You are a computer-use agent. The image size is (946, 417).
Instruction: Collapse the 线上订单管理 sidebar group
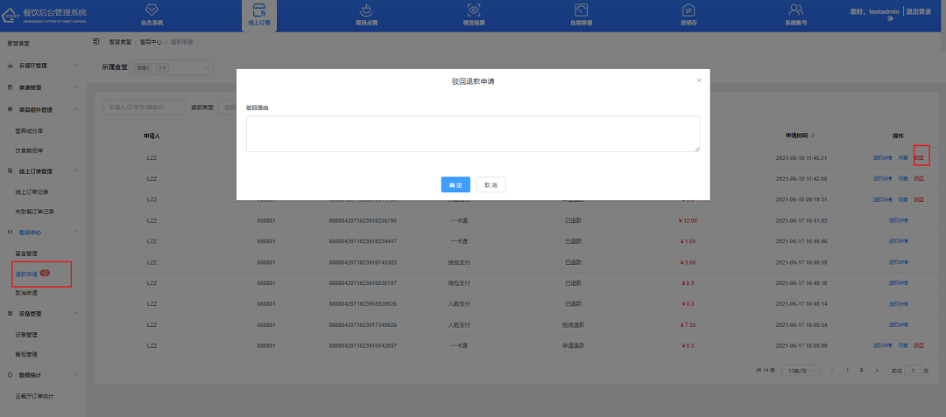[x=77, y=171]
